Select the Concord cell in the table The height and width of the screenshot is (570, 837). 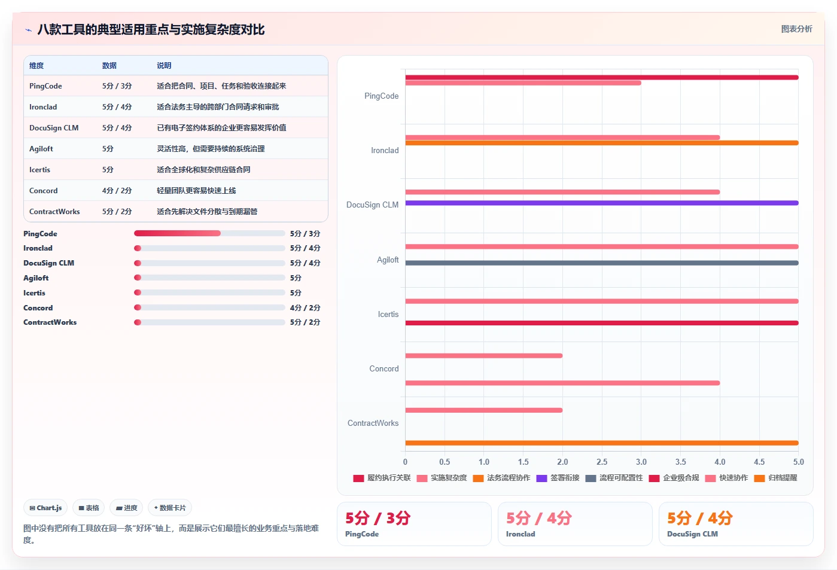tap(44, 191)
